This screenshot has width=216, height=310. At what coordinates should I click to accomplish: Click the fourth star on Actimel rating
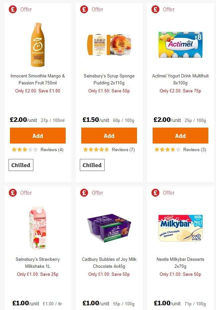coord(172,150)
